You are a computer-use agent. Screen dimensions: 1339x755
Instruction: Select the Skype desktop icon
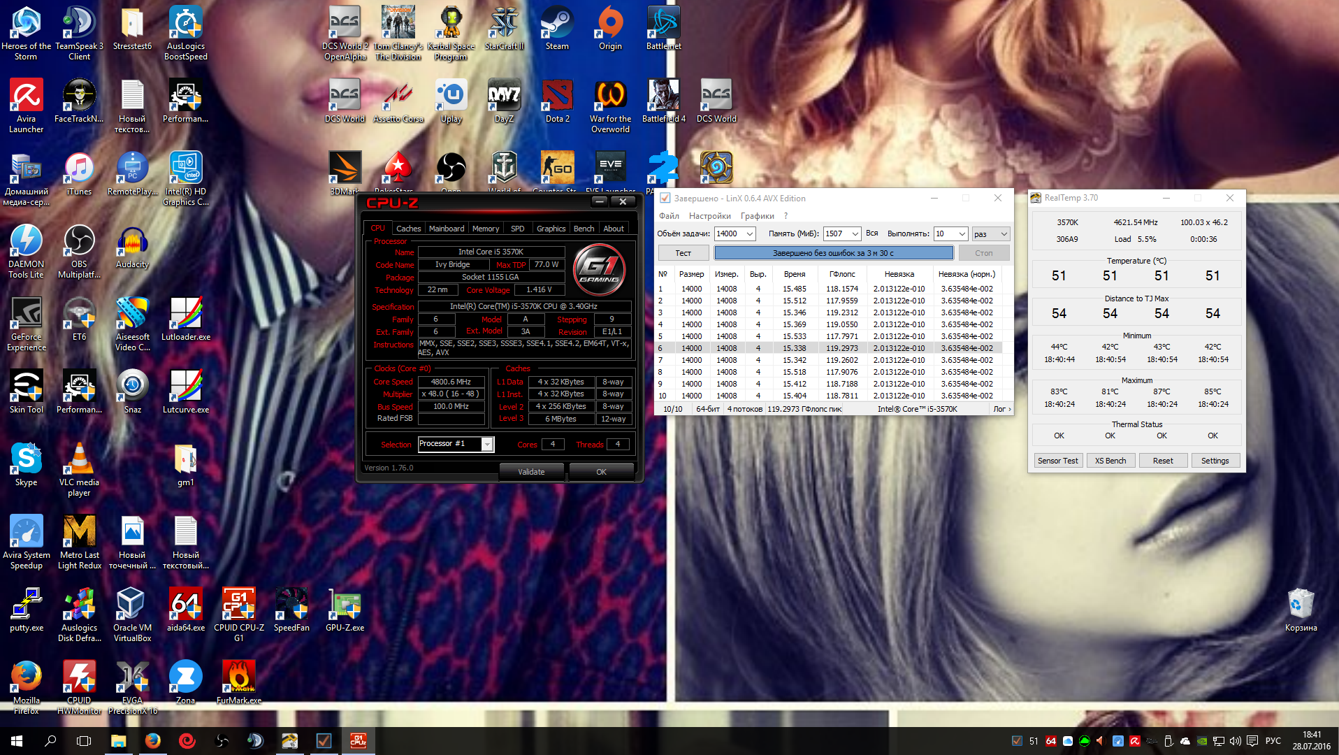point(26,464)
